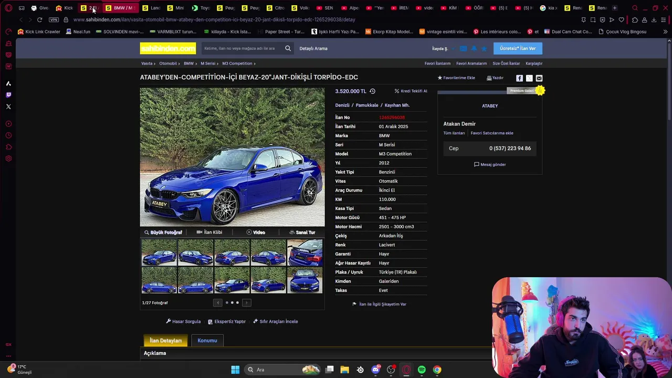This screenshot has width=672, height=378.
Task: Click Favorilerime Ekle link
Action: (456, 78)
